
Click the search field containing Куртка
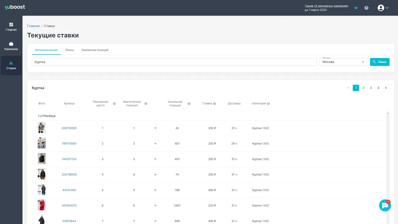tap(174, 62)
